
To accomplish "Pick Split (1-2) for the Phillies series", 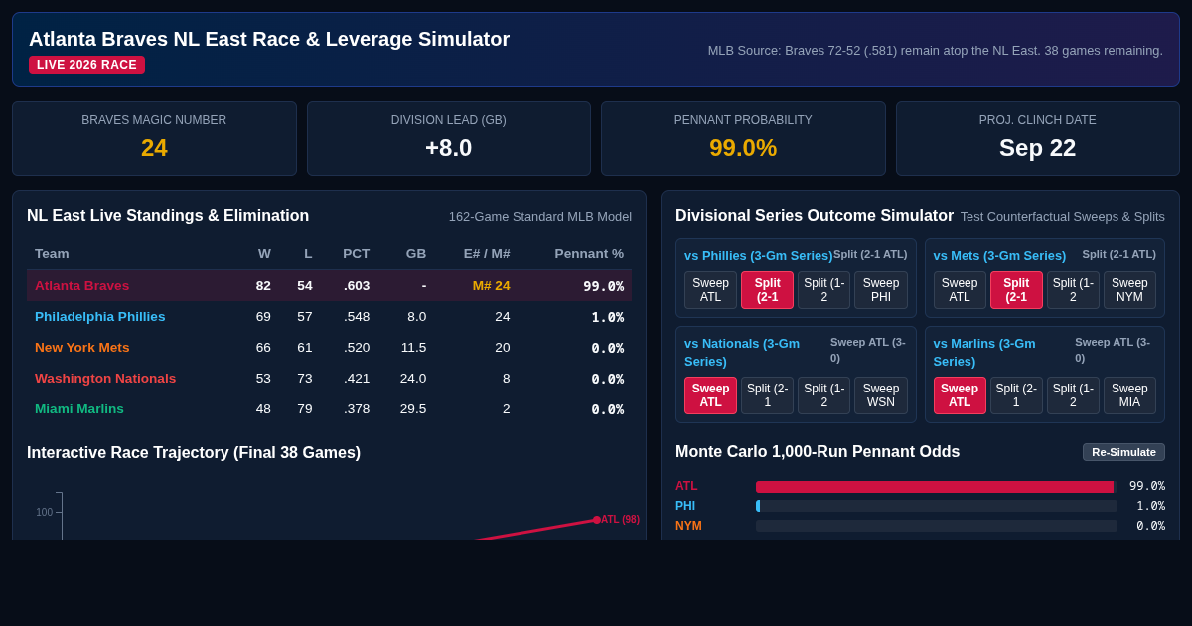I will [x=823, y=290].
